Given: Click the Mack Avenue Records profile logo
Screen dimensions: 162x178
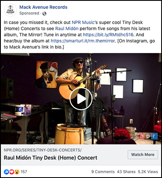Looking at the screenshot, I should (x=11, y=10).
